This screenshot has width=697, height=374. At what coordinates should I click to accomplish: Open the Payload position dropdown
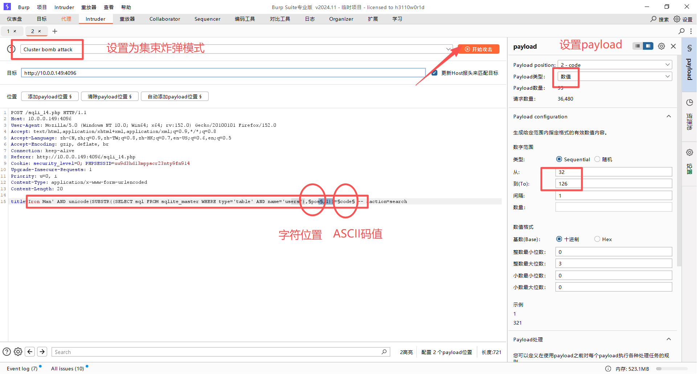tap(615, 65)
